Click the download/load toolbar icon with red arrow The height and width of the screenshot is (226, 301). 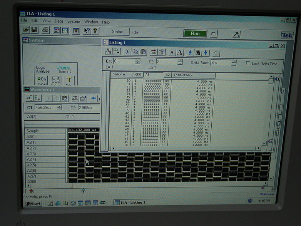76,31
